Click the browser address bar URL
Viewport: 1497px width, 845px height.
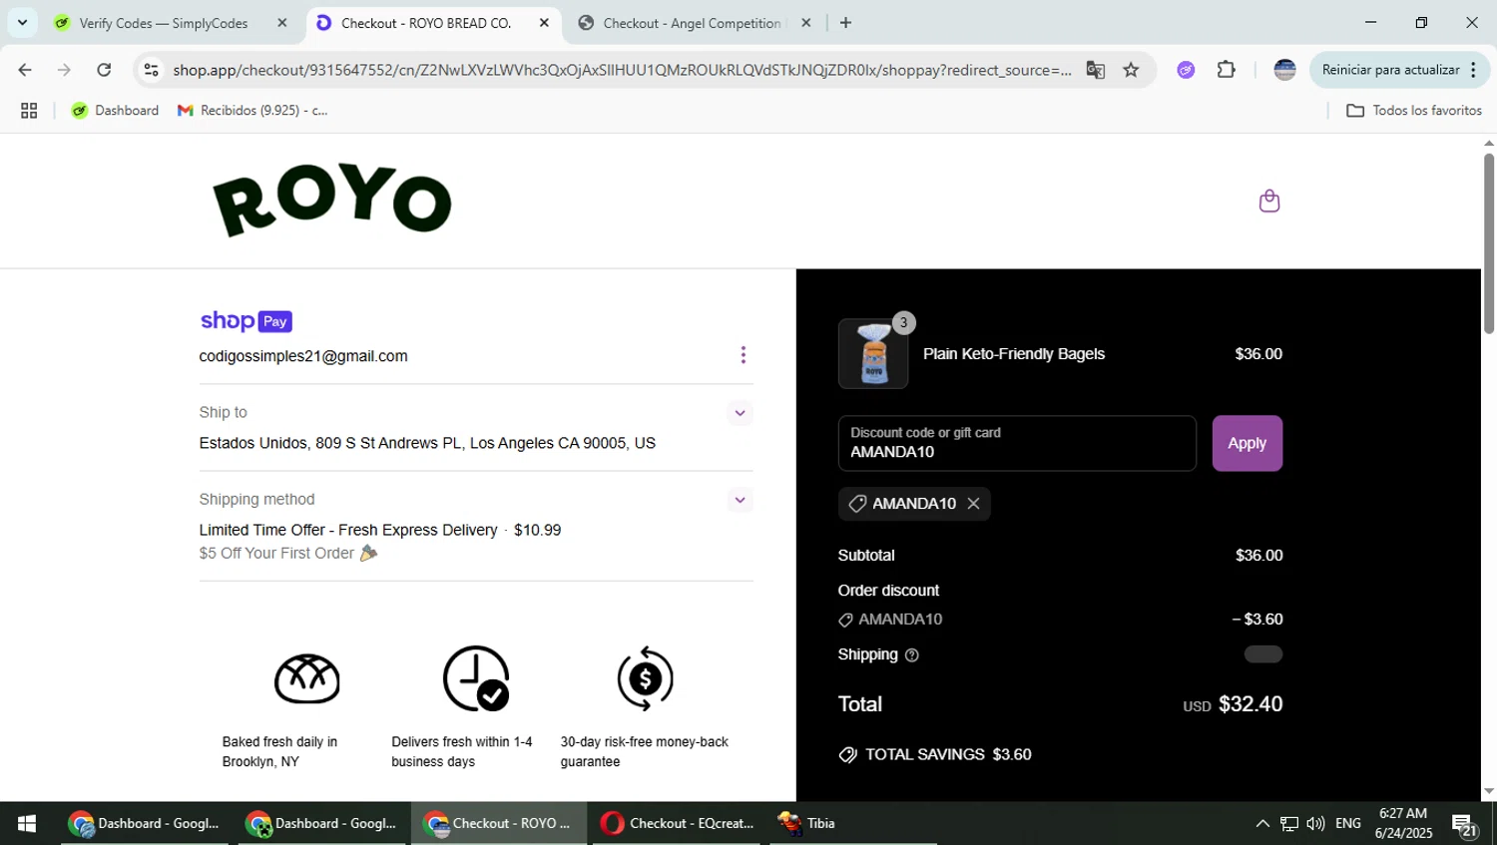point(622,70)
